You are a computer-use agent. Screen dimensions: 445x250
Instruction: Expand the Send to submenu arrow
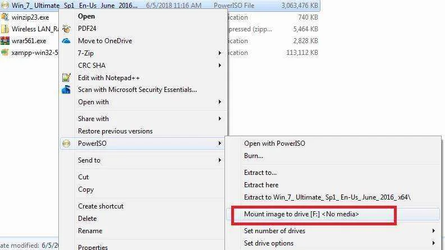219,160
